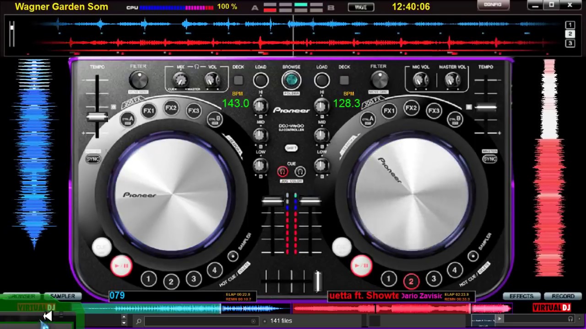The image size is (586, 329).
Task: Select waveform view 2
Action: [570, 34]
